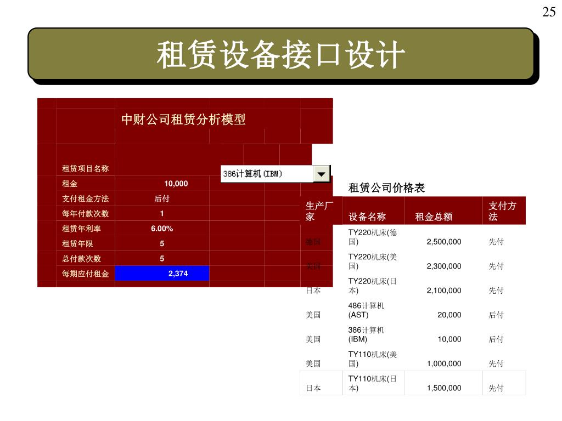This screenshot has height=421, width=562.
Task: Select the TY110机床(美国) equipment cell
Action: tap(373, 359)
